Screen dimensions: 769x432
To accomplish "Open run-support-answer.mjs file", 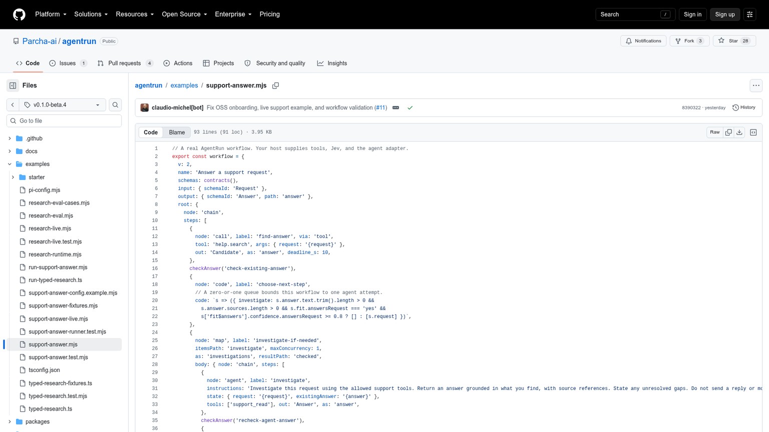I will point(58,267).
